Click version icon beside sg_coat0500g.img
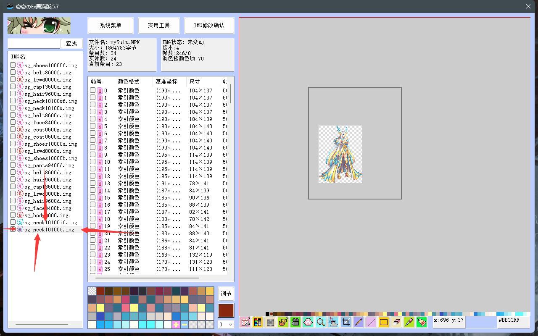 pos(20,129)
